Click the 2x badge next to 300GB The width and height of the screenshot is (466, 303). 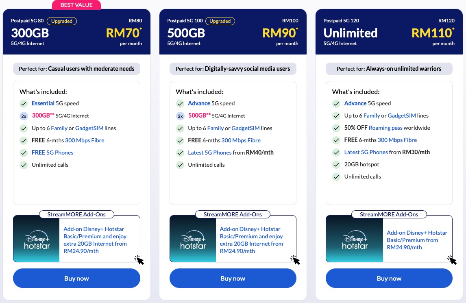(x=24, y=116)
